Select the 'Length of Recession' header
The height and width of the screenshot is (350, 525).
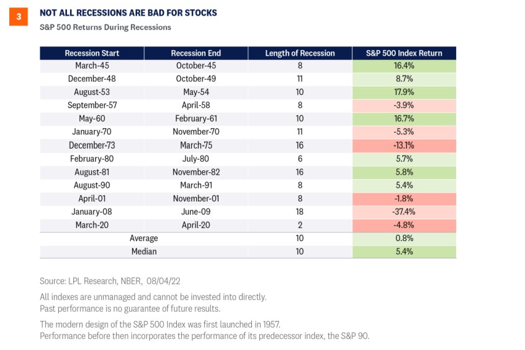(x=300, y=53)
